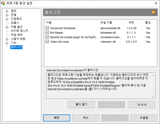Open help with the 도움말 button

pyautogui.click(x=144, y=118)
